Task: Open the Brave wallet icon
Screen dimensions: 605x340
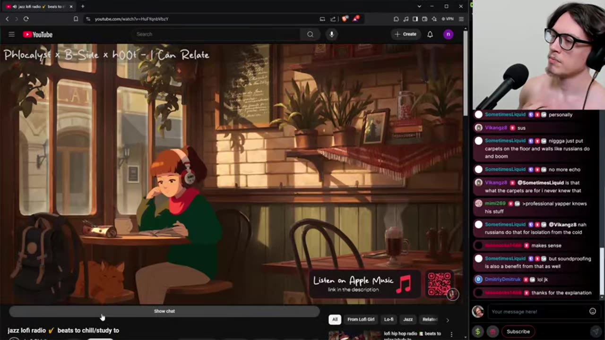Action: [424, 19]
